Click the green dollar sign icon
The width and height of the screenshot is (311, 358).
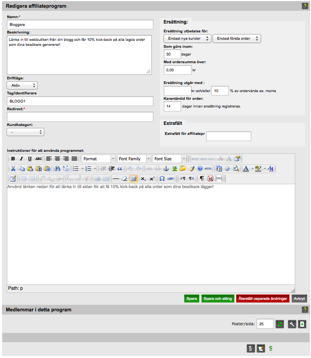271,348
